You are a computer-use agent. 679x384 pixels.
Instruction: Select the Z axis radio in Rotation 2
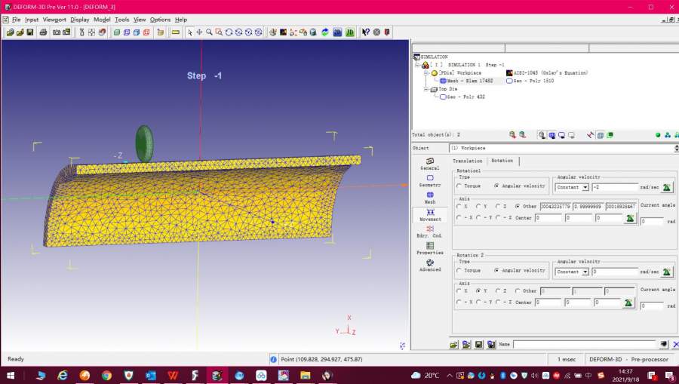click(x=499, y=290)
